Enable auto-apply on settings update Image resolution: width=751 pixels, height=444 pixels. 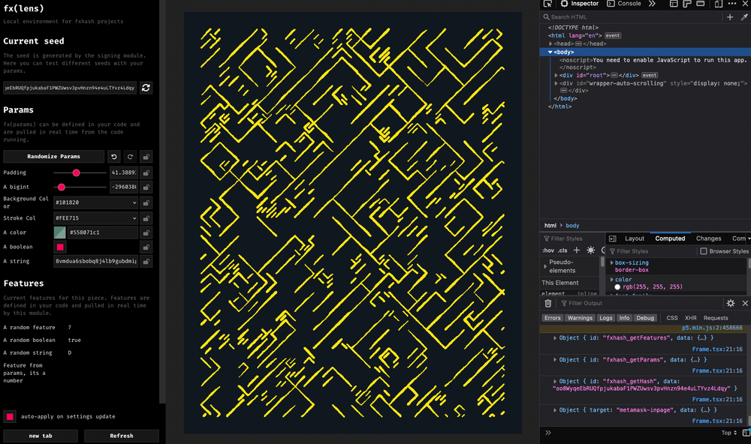10,416
